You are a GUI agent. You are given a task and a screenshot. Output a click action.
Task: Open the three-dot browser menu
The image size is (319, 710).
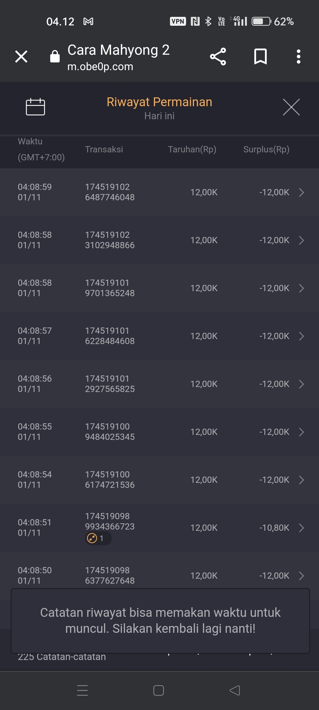(299, 57)
